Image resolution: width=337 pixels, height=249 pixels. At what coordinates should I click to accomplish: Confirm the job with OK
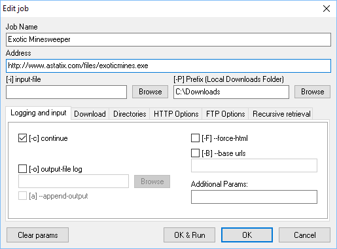click(247, 235)
